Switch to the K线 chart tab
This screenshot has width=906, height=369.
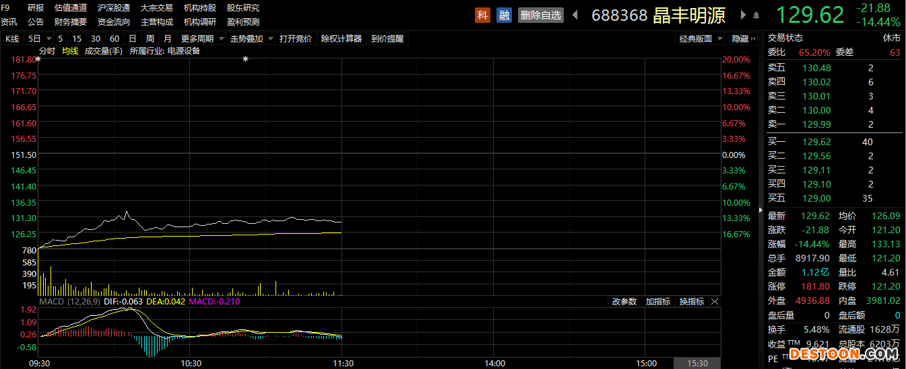pyautogui.click(x=12, y=39)
